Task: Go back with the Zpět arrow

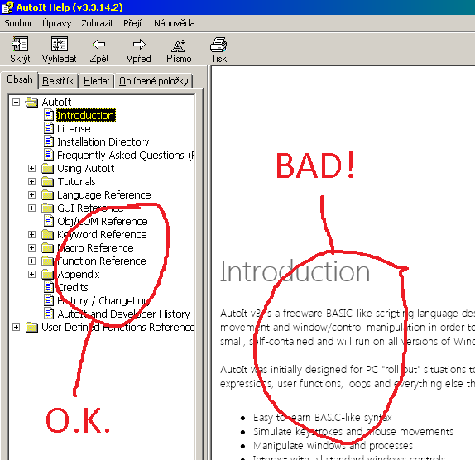Action: pyautogui.click(x=99, y=45)
